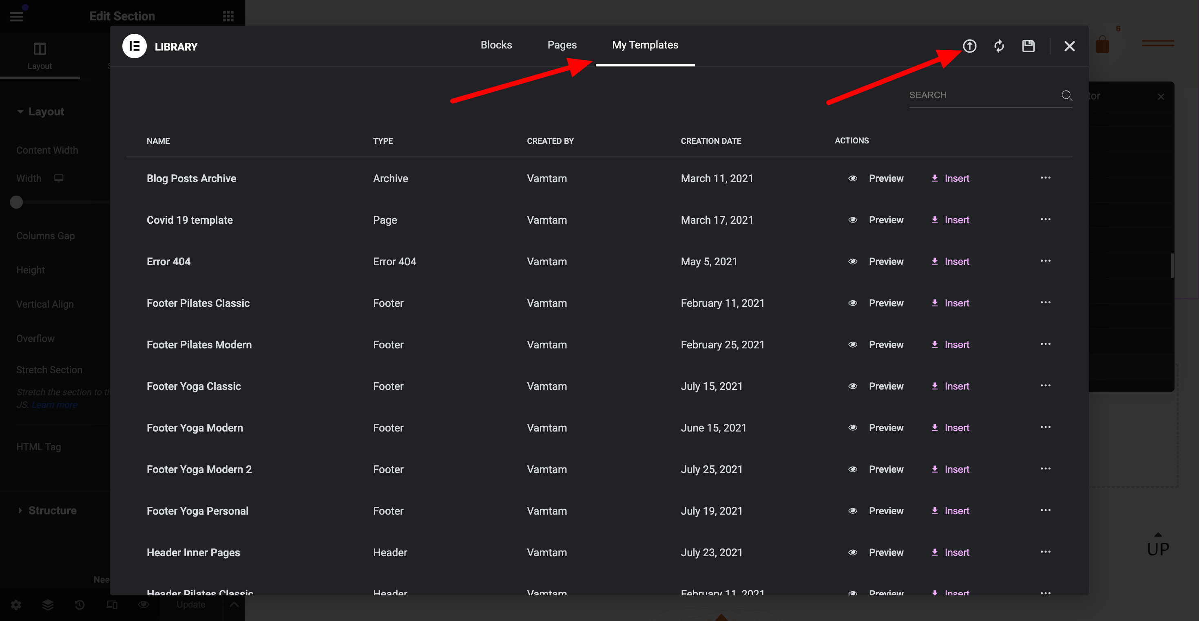Viewport: 1199px width, 621px height.
Task: Click the import template upload icon
Action: coord(969,46)
